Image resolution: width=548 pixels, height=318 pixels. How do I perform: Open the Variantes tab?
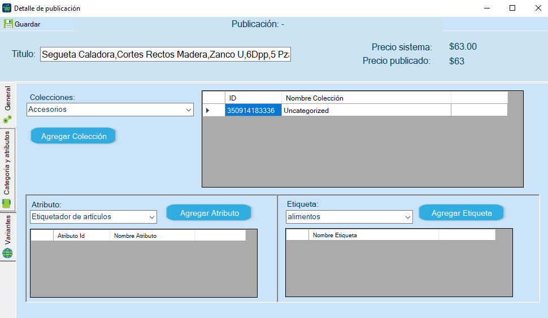[8, 237]
